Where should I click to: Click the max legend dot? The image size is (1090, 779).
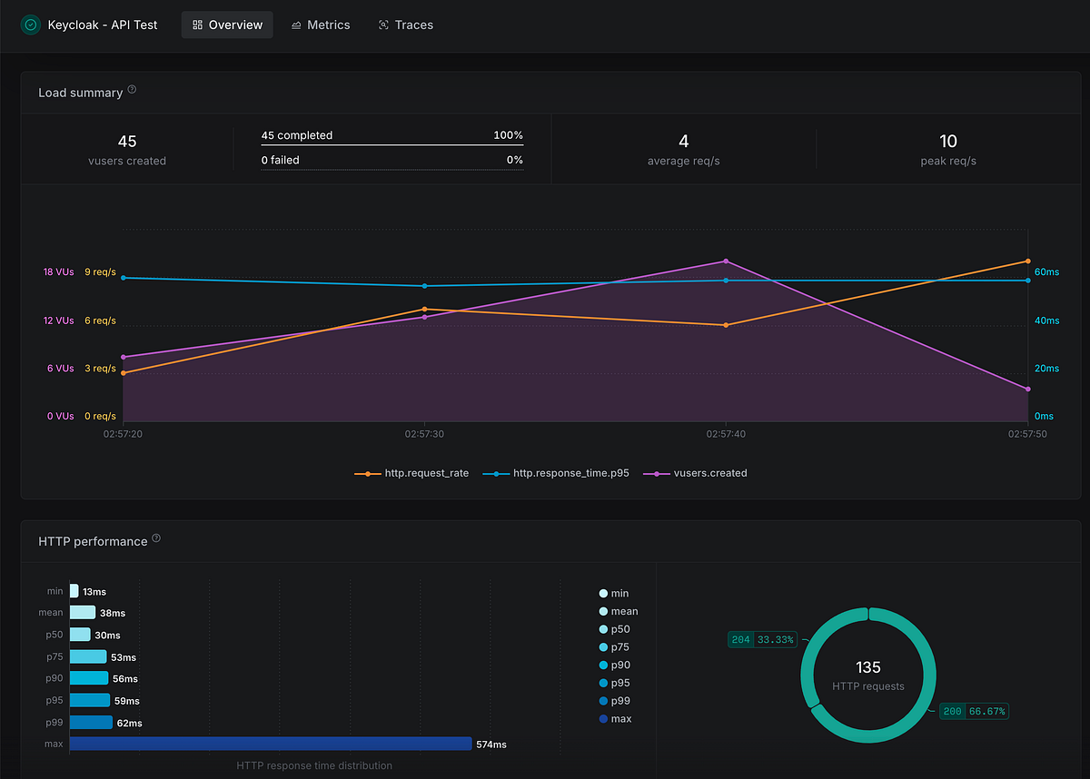point(601,718)
